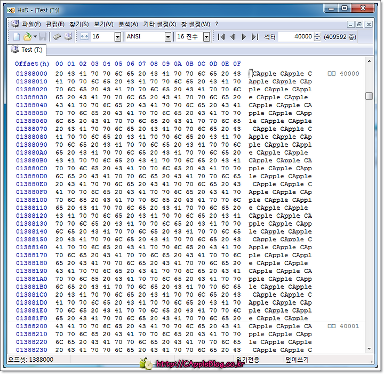Click column header 08
This screenshot has height=374, width=384.
pyautogui.click(x=154, y=63)
